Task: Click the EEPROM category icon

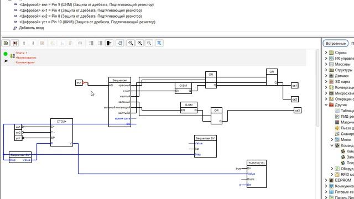Action: 331,180
